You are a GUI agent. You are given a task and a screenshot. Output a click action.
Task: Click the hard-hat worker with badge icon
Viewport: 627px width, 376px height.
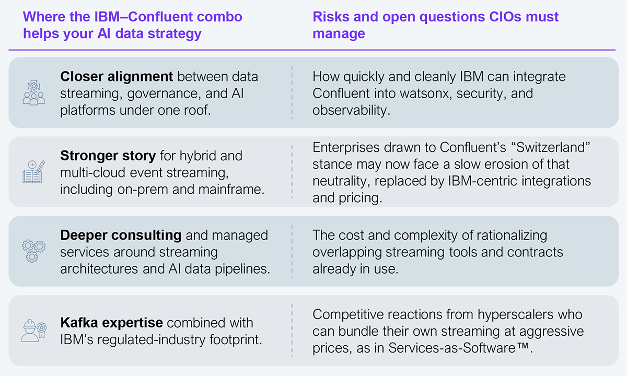tap(34, 330)
